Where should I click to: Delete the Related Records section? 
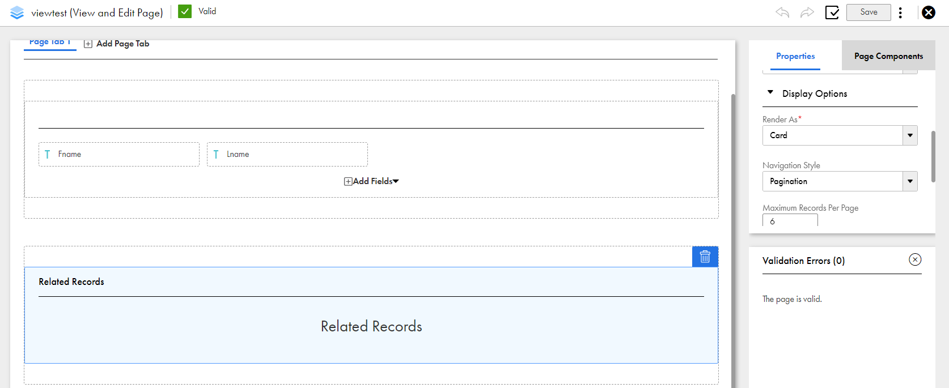(705, 257)
